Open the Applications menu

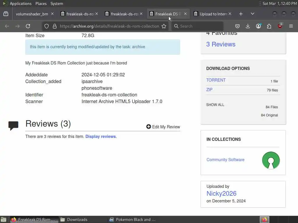tap(21, 3)
